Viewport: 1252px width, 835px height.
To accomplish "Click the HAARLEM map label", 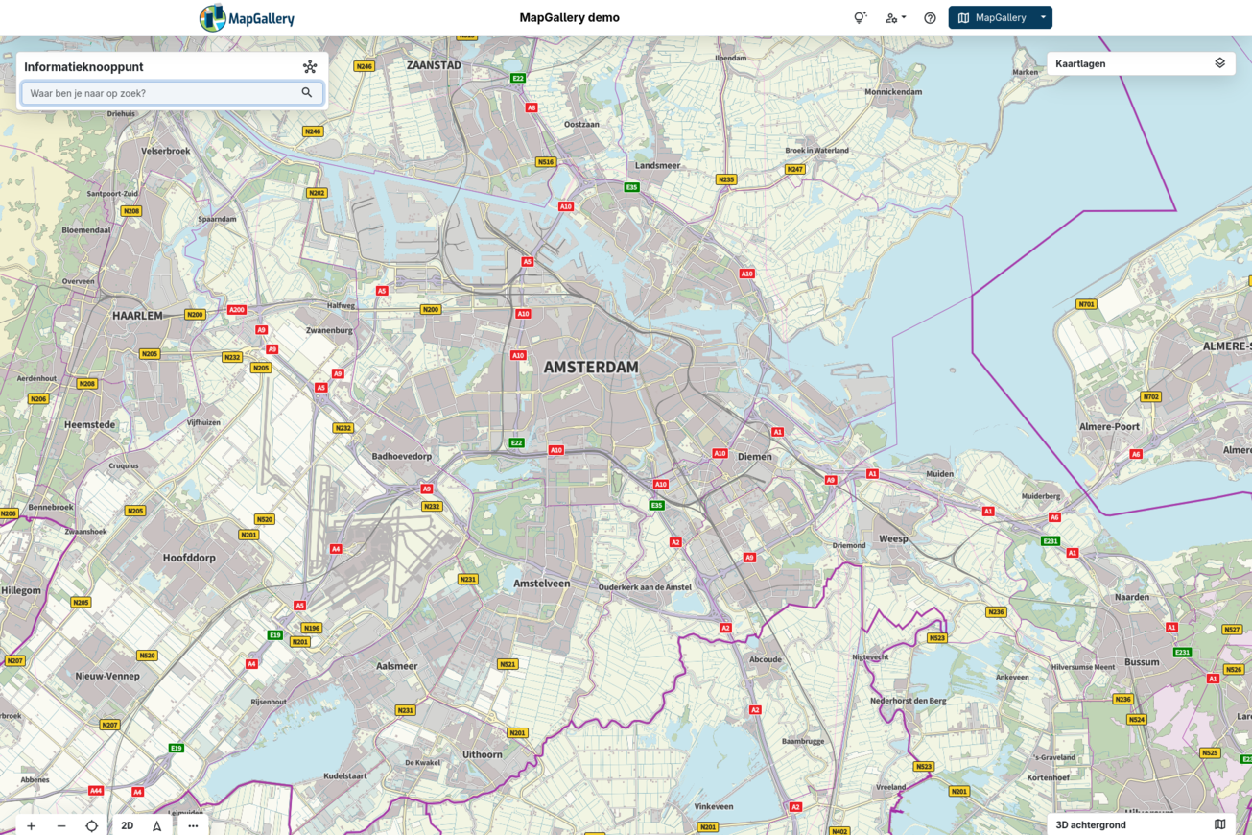I will (137, 315).
